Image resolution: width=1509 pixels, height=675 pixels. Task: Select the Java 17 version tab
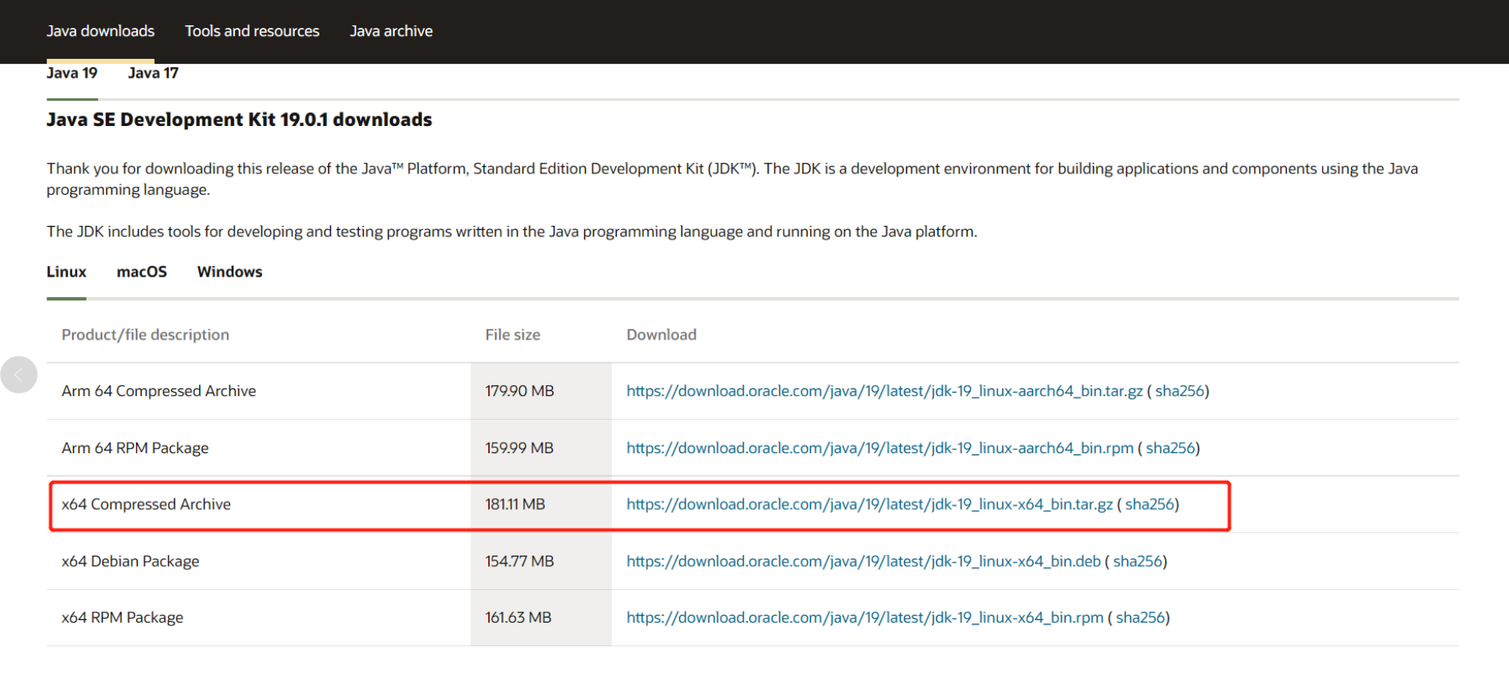coord(153,73)
